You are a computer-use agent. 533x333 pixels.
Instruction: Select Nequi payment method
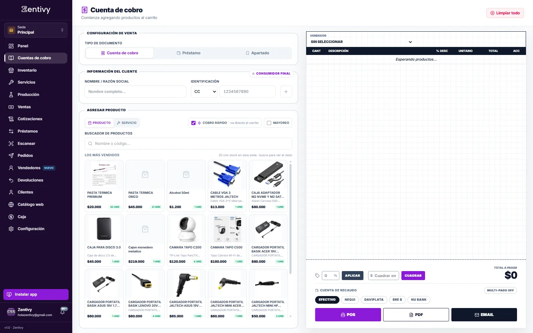(x=350, y=300)
